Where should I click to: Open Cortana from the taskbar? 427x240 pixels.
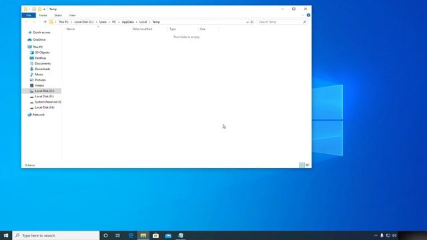coord(105,235)
